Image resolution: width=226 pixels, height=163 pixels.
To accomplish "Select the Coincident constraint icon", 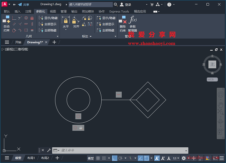I will (x=14, y=18).
